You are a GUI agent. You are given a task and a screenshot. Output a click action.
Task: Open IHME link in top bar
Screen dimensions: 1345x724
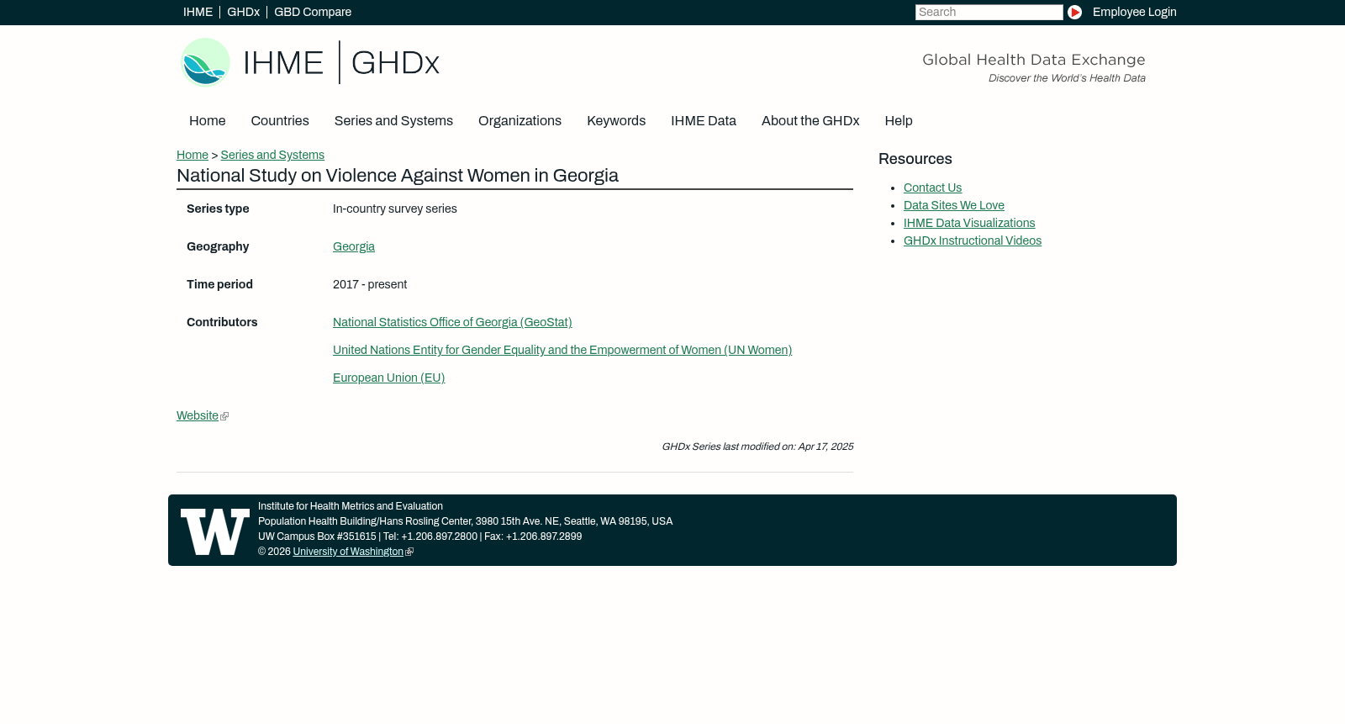click(x=198, y=13)
